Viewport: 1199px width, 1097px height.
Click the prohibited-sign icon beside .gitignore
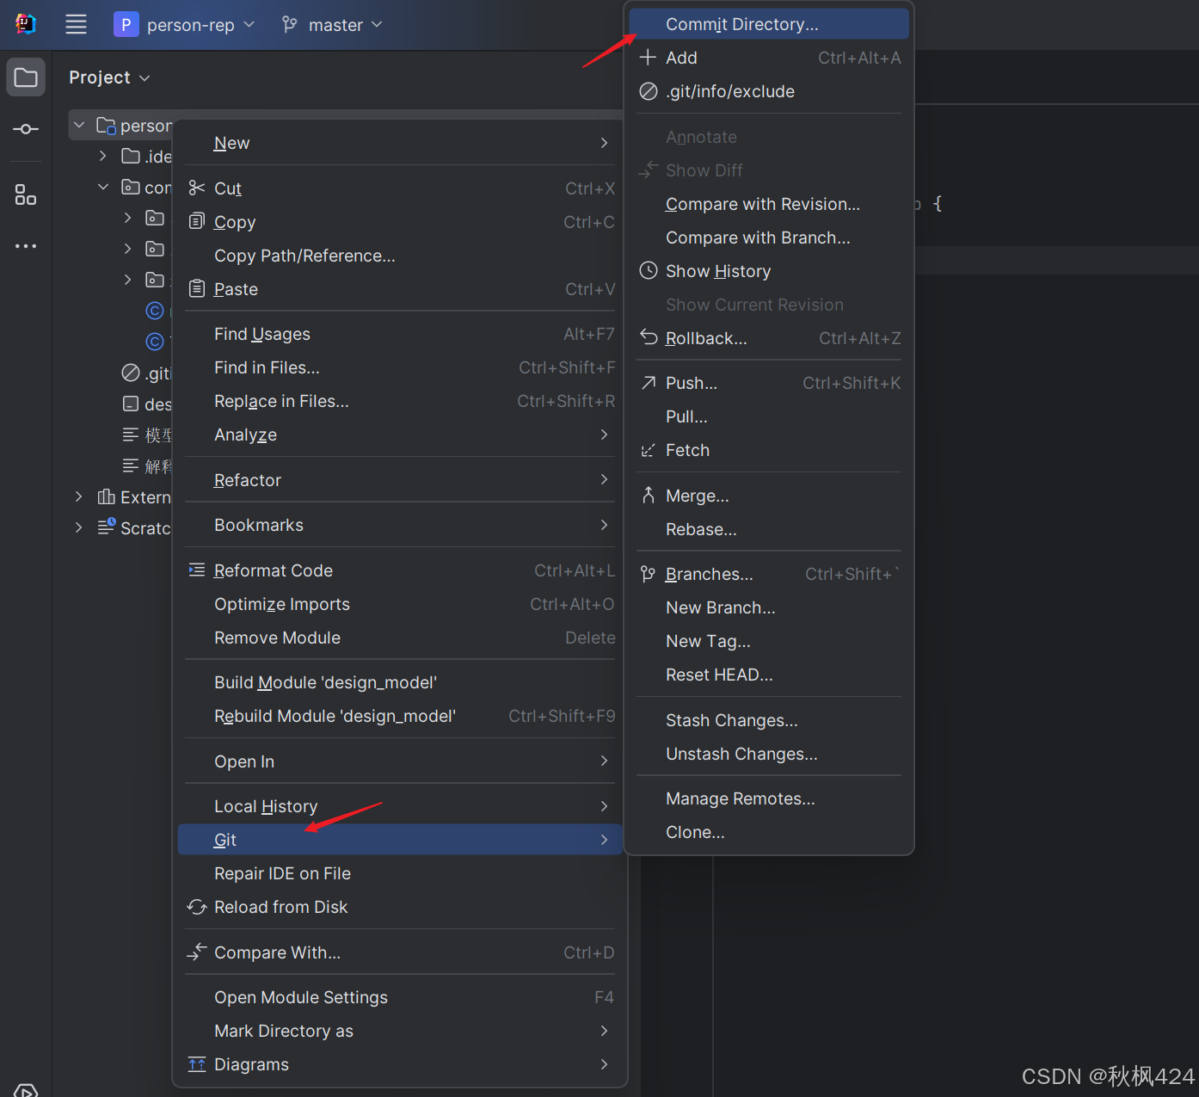pos(131,373)
